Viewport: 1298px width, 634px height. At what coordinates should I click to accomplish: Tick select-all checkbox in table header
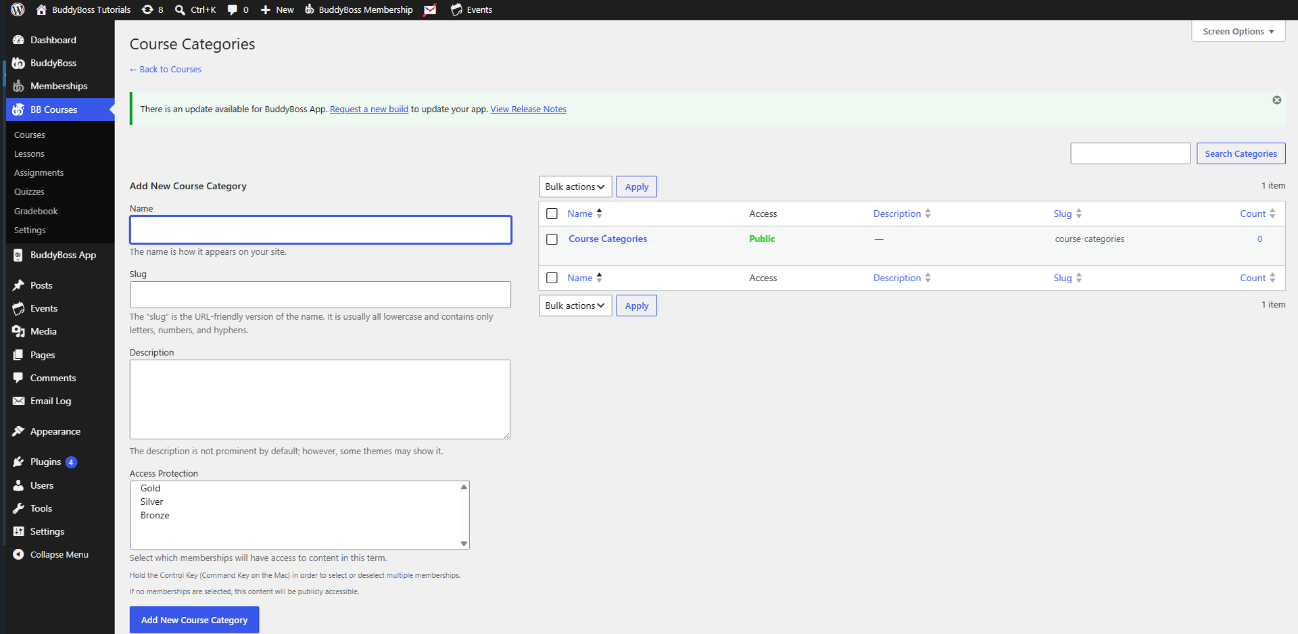tap(552, 214)
